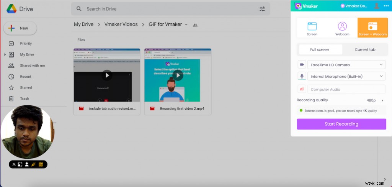The image size is (392, 187).
Task: Toggle the camera icon next to FaceTime HD Camera
Action: coord(302,65)
